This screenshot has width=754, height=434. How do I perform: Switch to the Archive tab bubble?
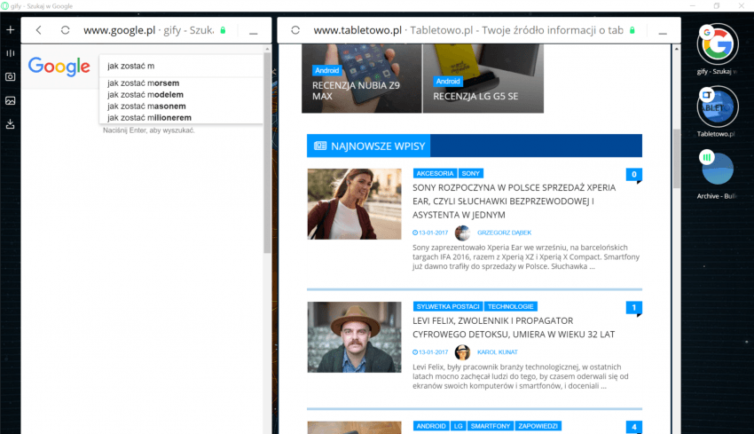[x=718, y=169]
